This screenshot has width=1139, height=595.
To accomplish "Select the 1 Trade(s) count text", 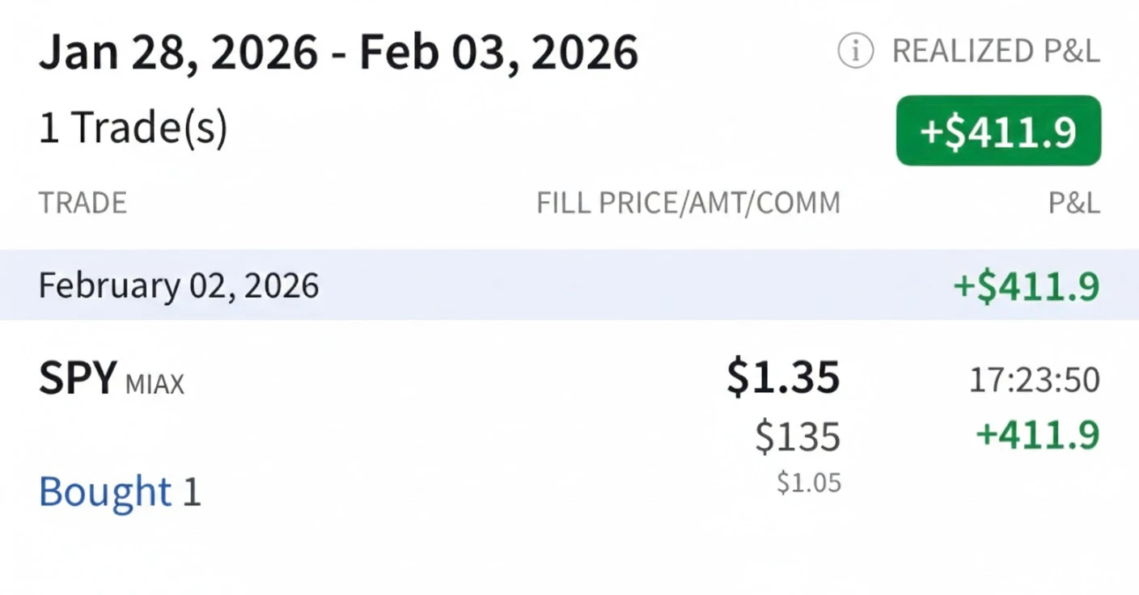I will click(133, 129).
